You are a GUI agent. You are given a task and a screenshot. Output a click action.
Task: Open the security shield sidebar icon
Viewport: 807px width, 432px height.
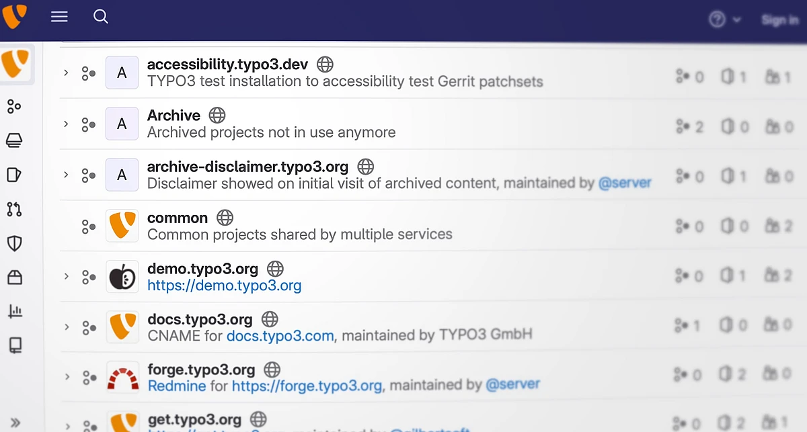pyautogui.click(x=14, y=243)
